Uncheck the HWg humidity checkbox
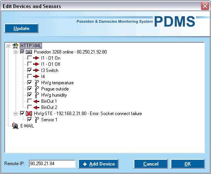The image size is (211, 174). tap(30, 95)
